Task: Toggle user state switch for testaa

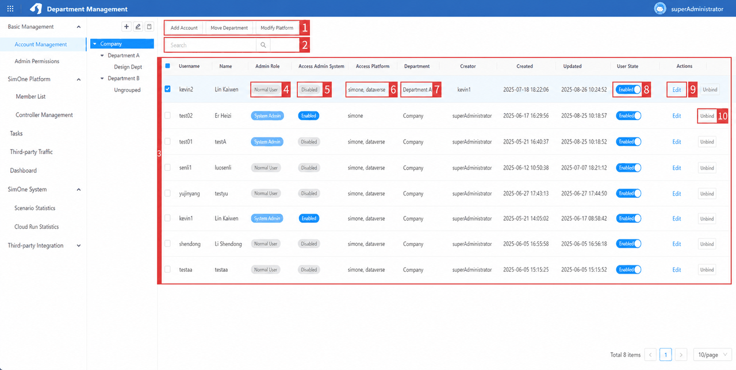Action: [628, 269]
